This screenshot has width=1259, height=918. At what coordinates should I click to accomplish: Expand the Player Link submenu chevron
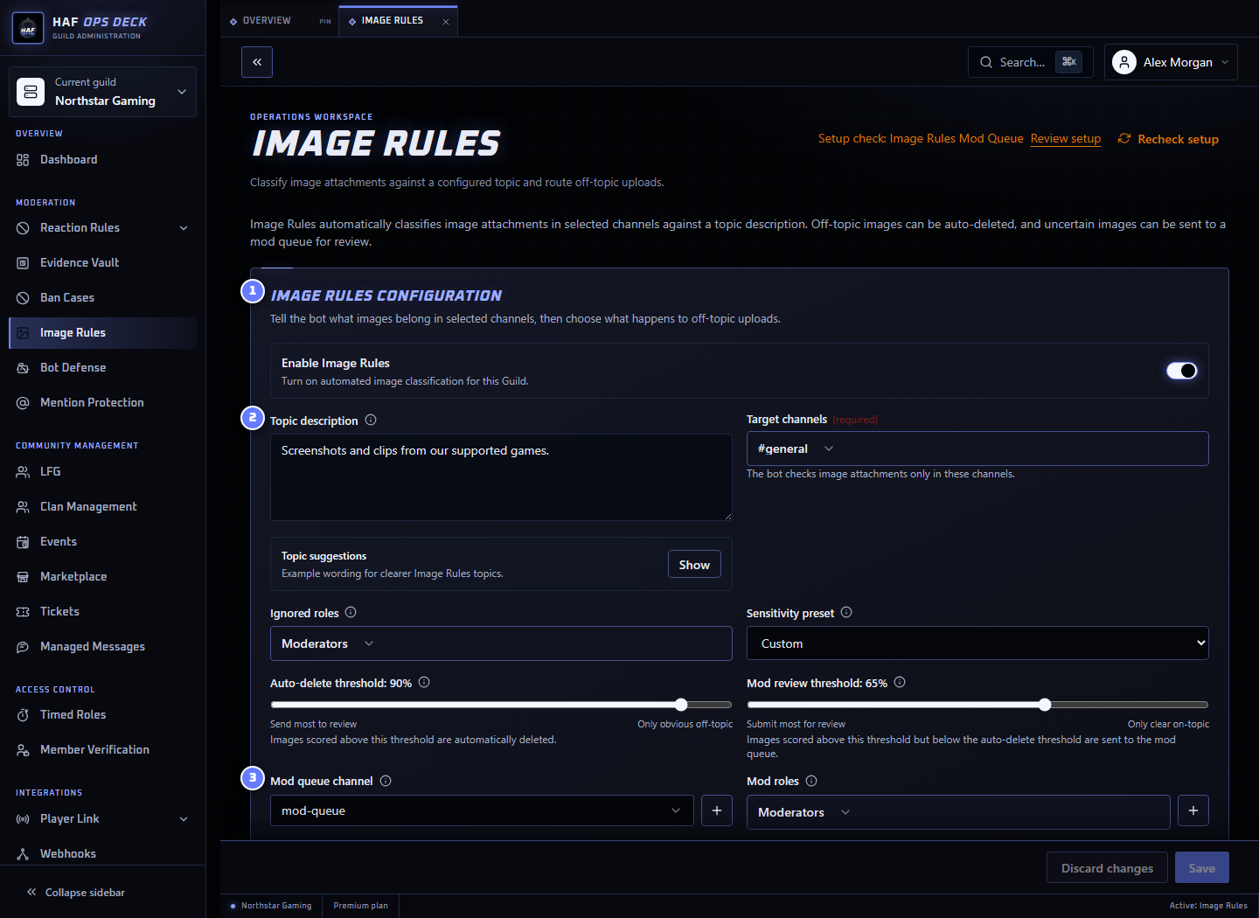click(184, 819)
